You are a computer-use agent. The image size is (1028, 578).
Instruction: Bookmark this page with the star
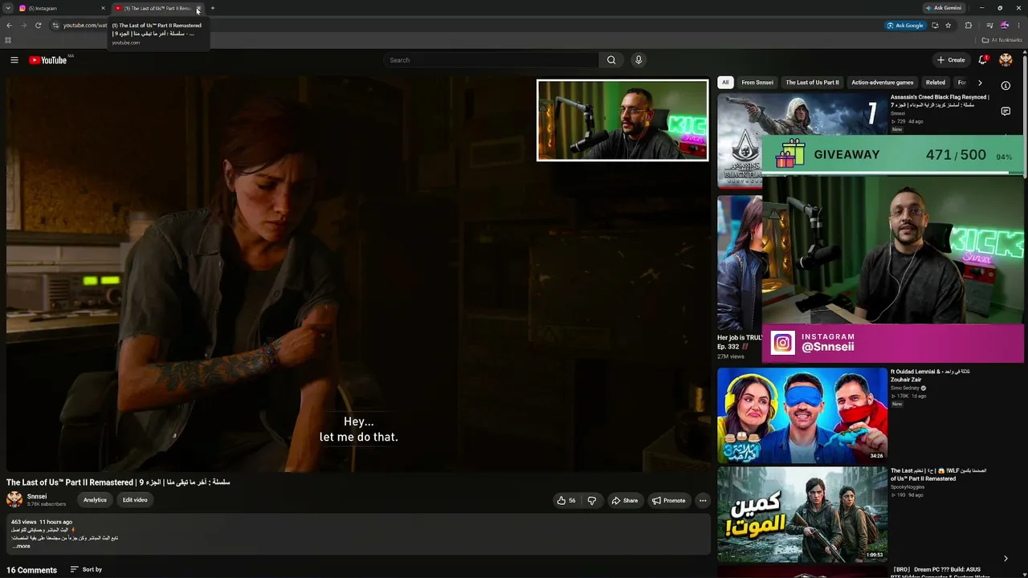(x=948, y=25)
